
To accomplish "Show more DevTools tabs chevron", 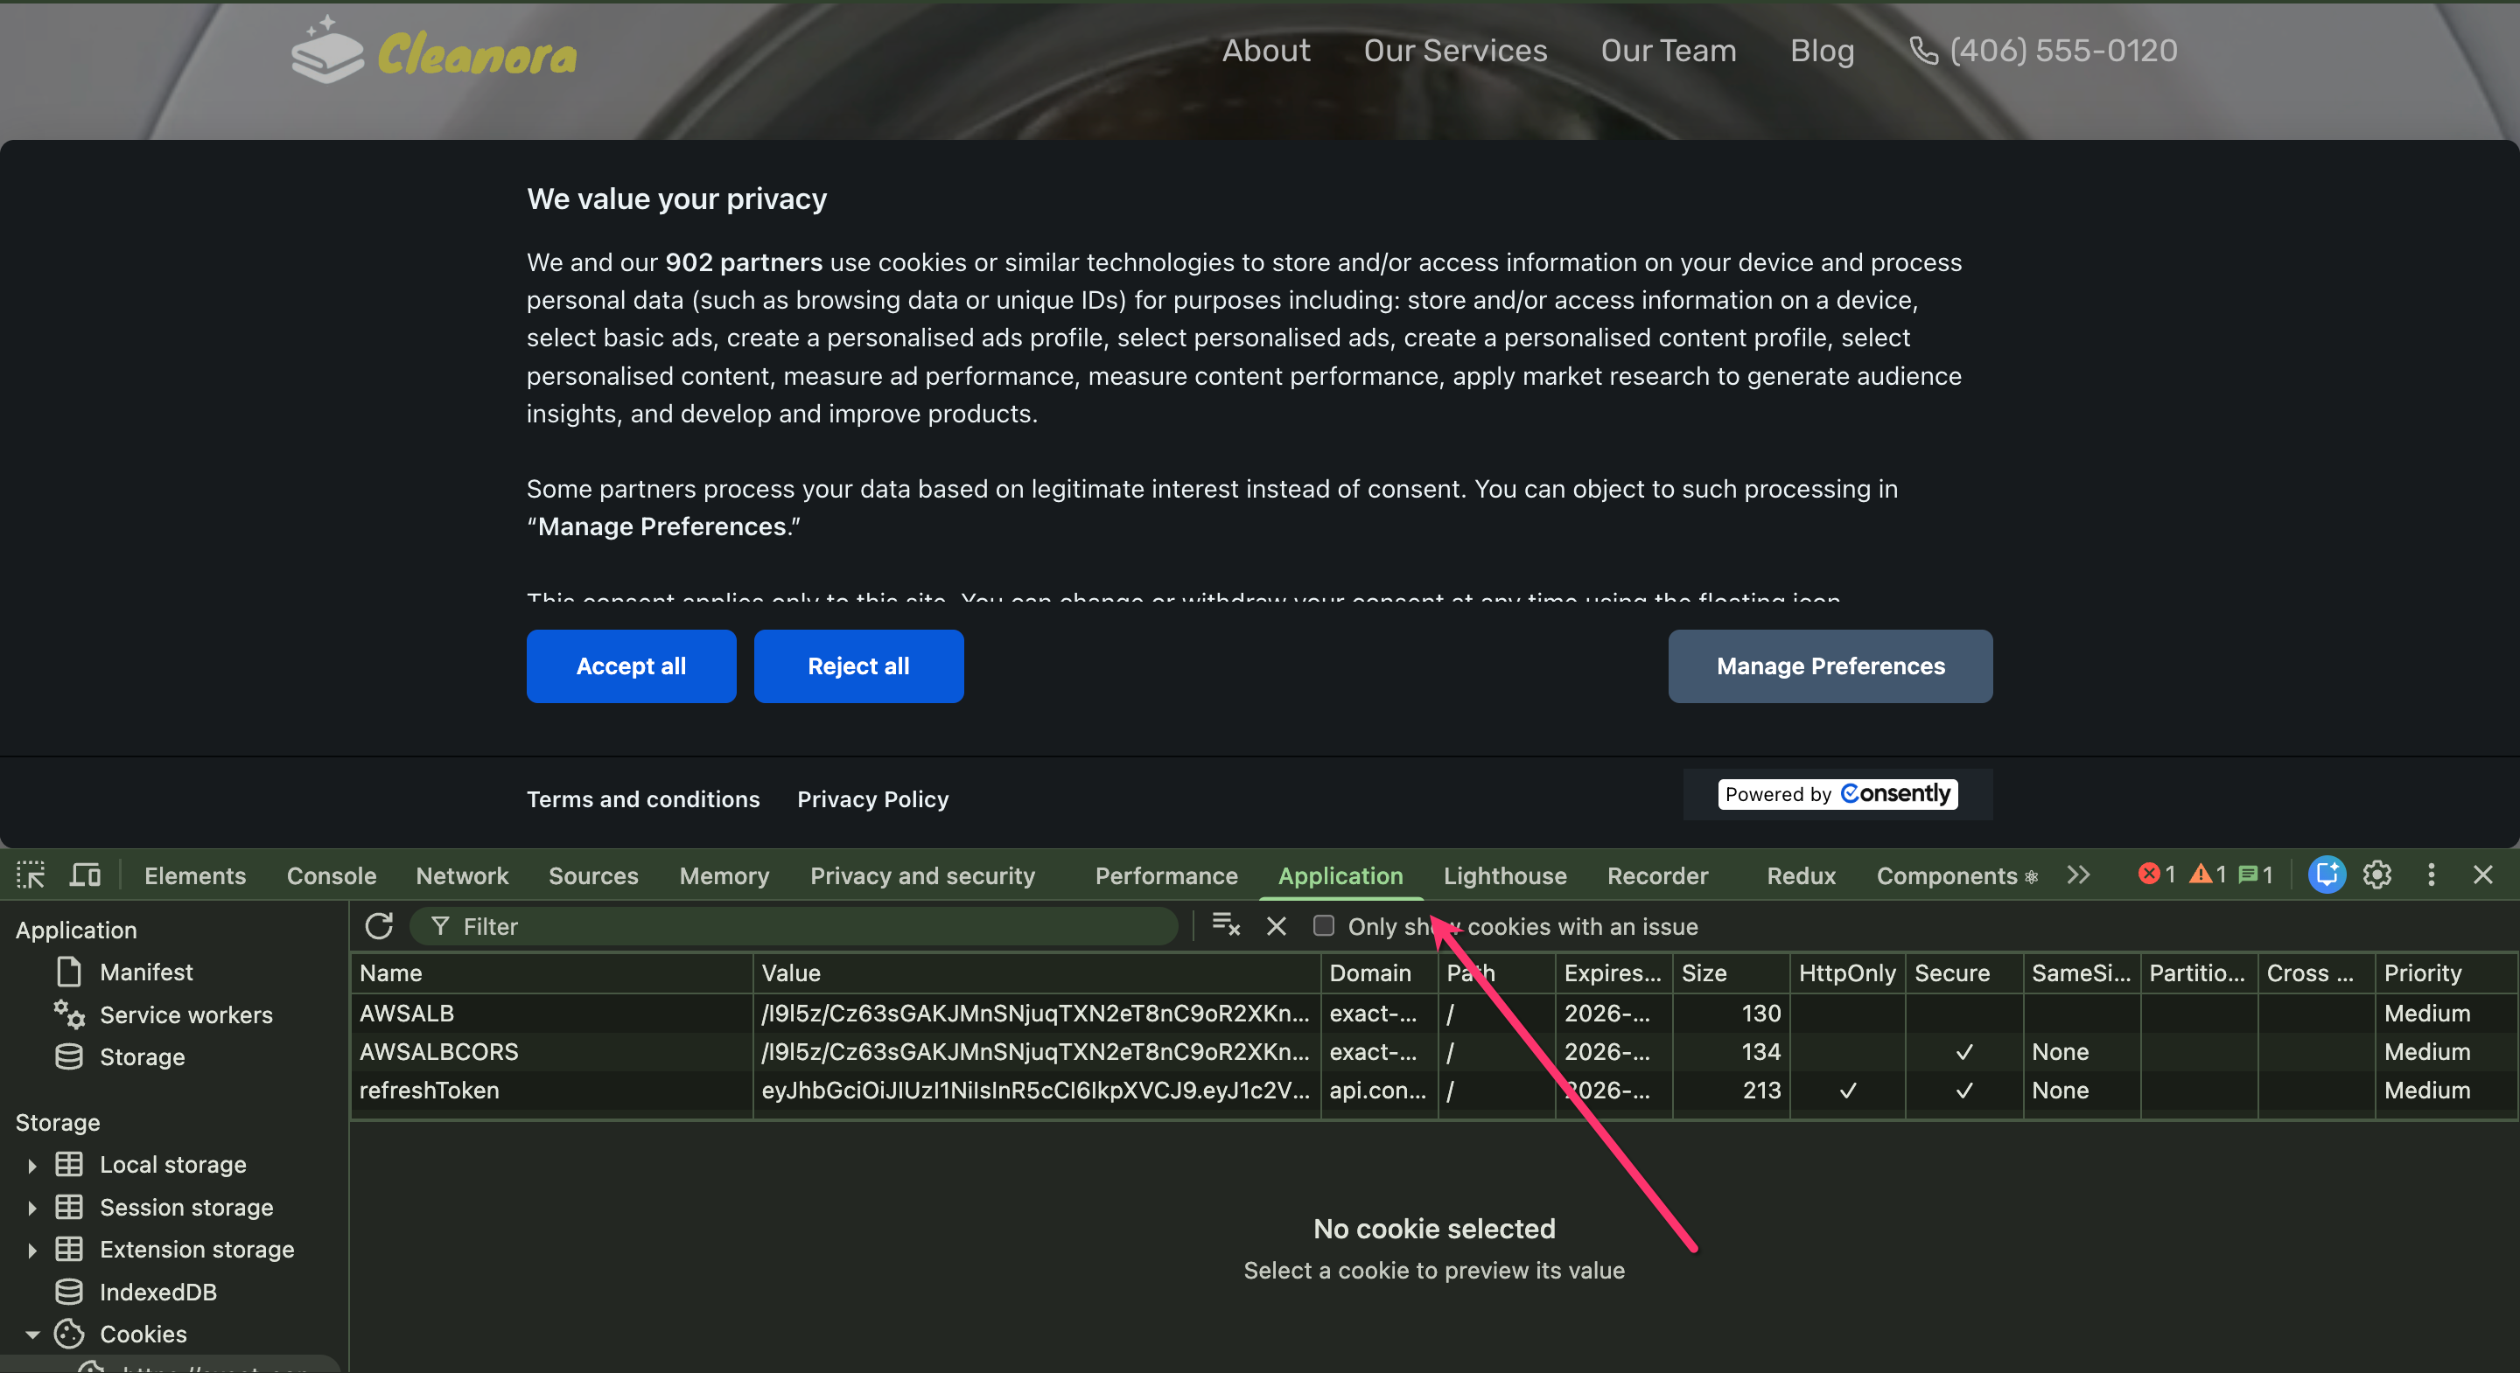I will point(2079,875).
